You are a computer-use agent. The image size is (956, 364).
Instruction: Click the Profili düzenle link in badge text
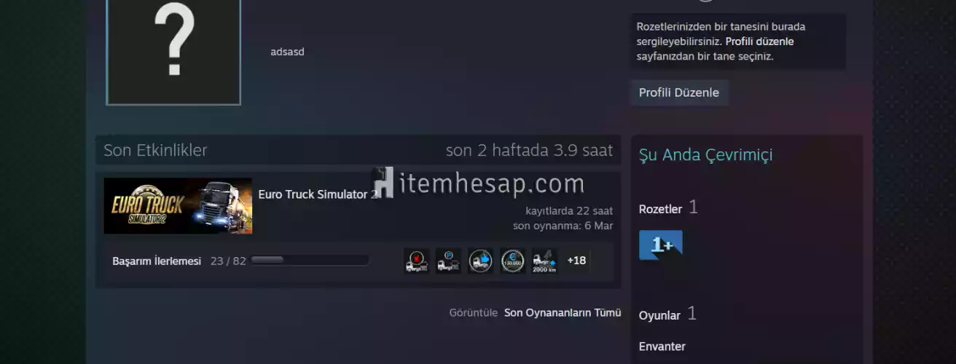(759, 41)
